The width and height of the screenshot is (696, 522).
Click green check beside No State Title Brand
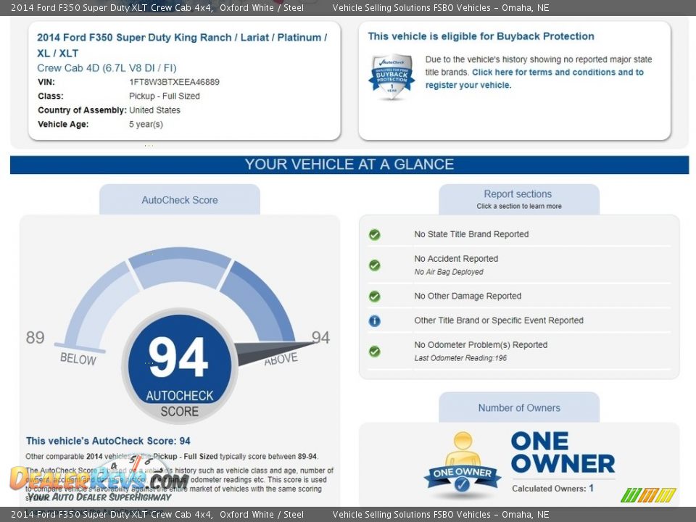[x=375, y=234]
